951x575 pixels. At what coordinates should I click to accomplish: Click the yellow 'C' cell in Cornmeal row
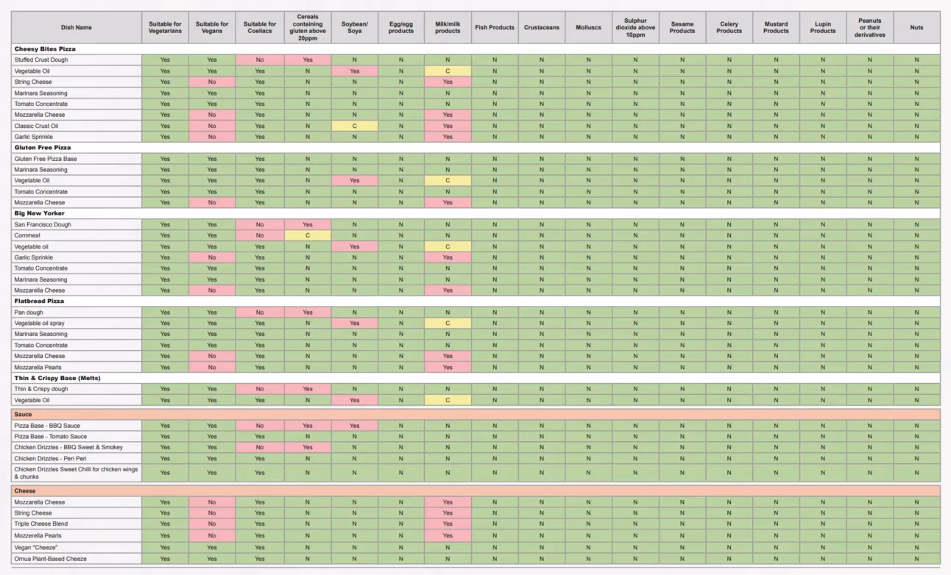307,236
